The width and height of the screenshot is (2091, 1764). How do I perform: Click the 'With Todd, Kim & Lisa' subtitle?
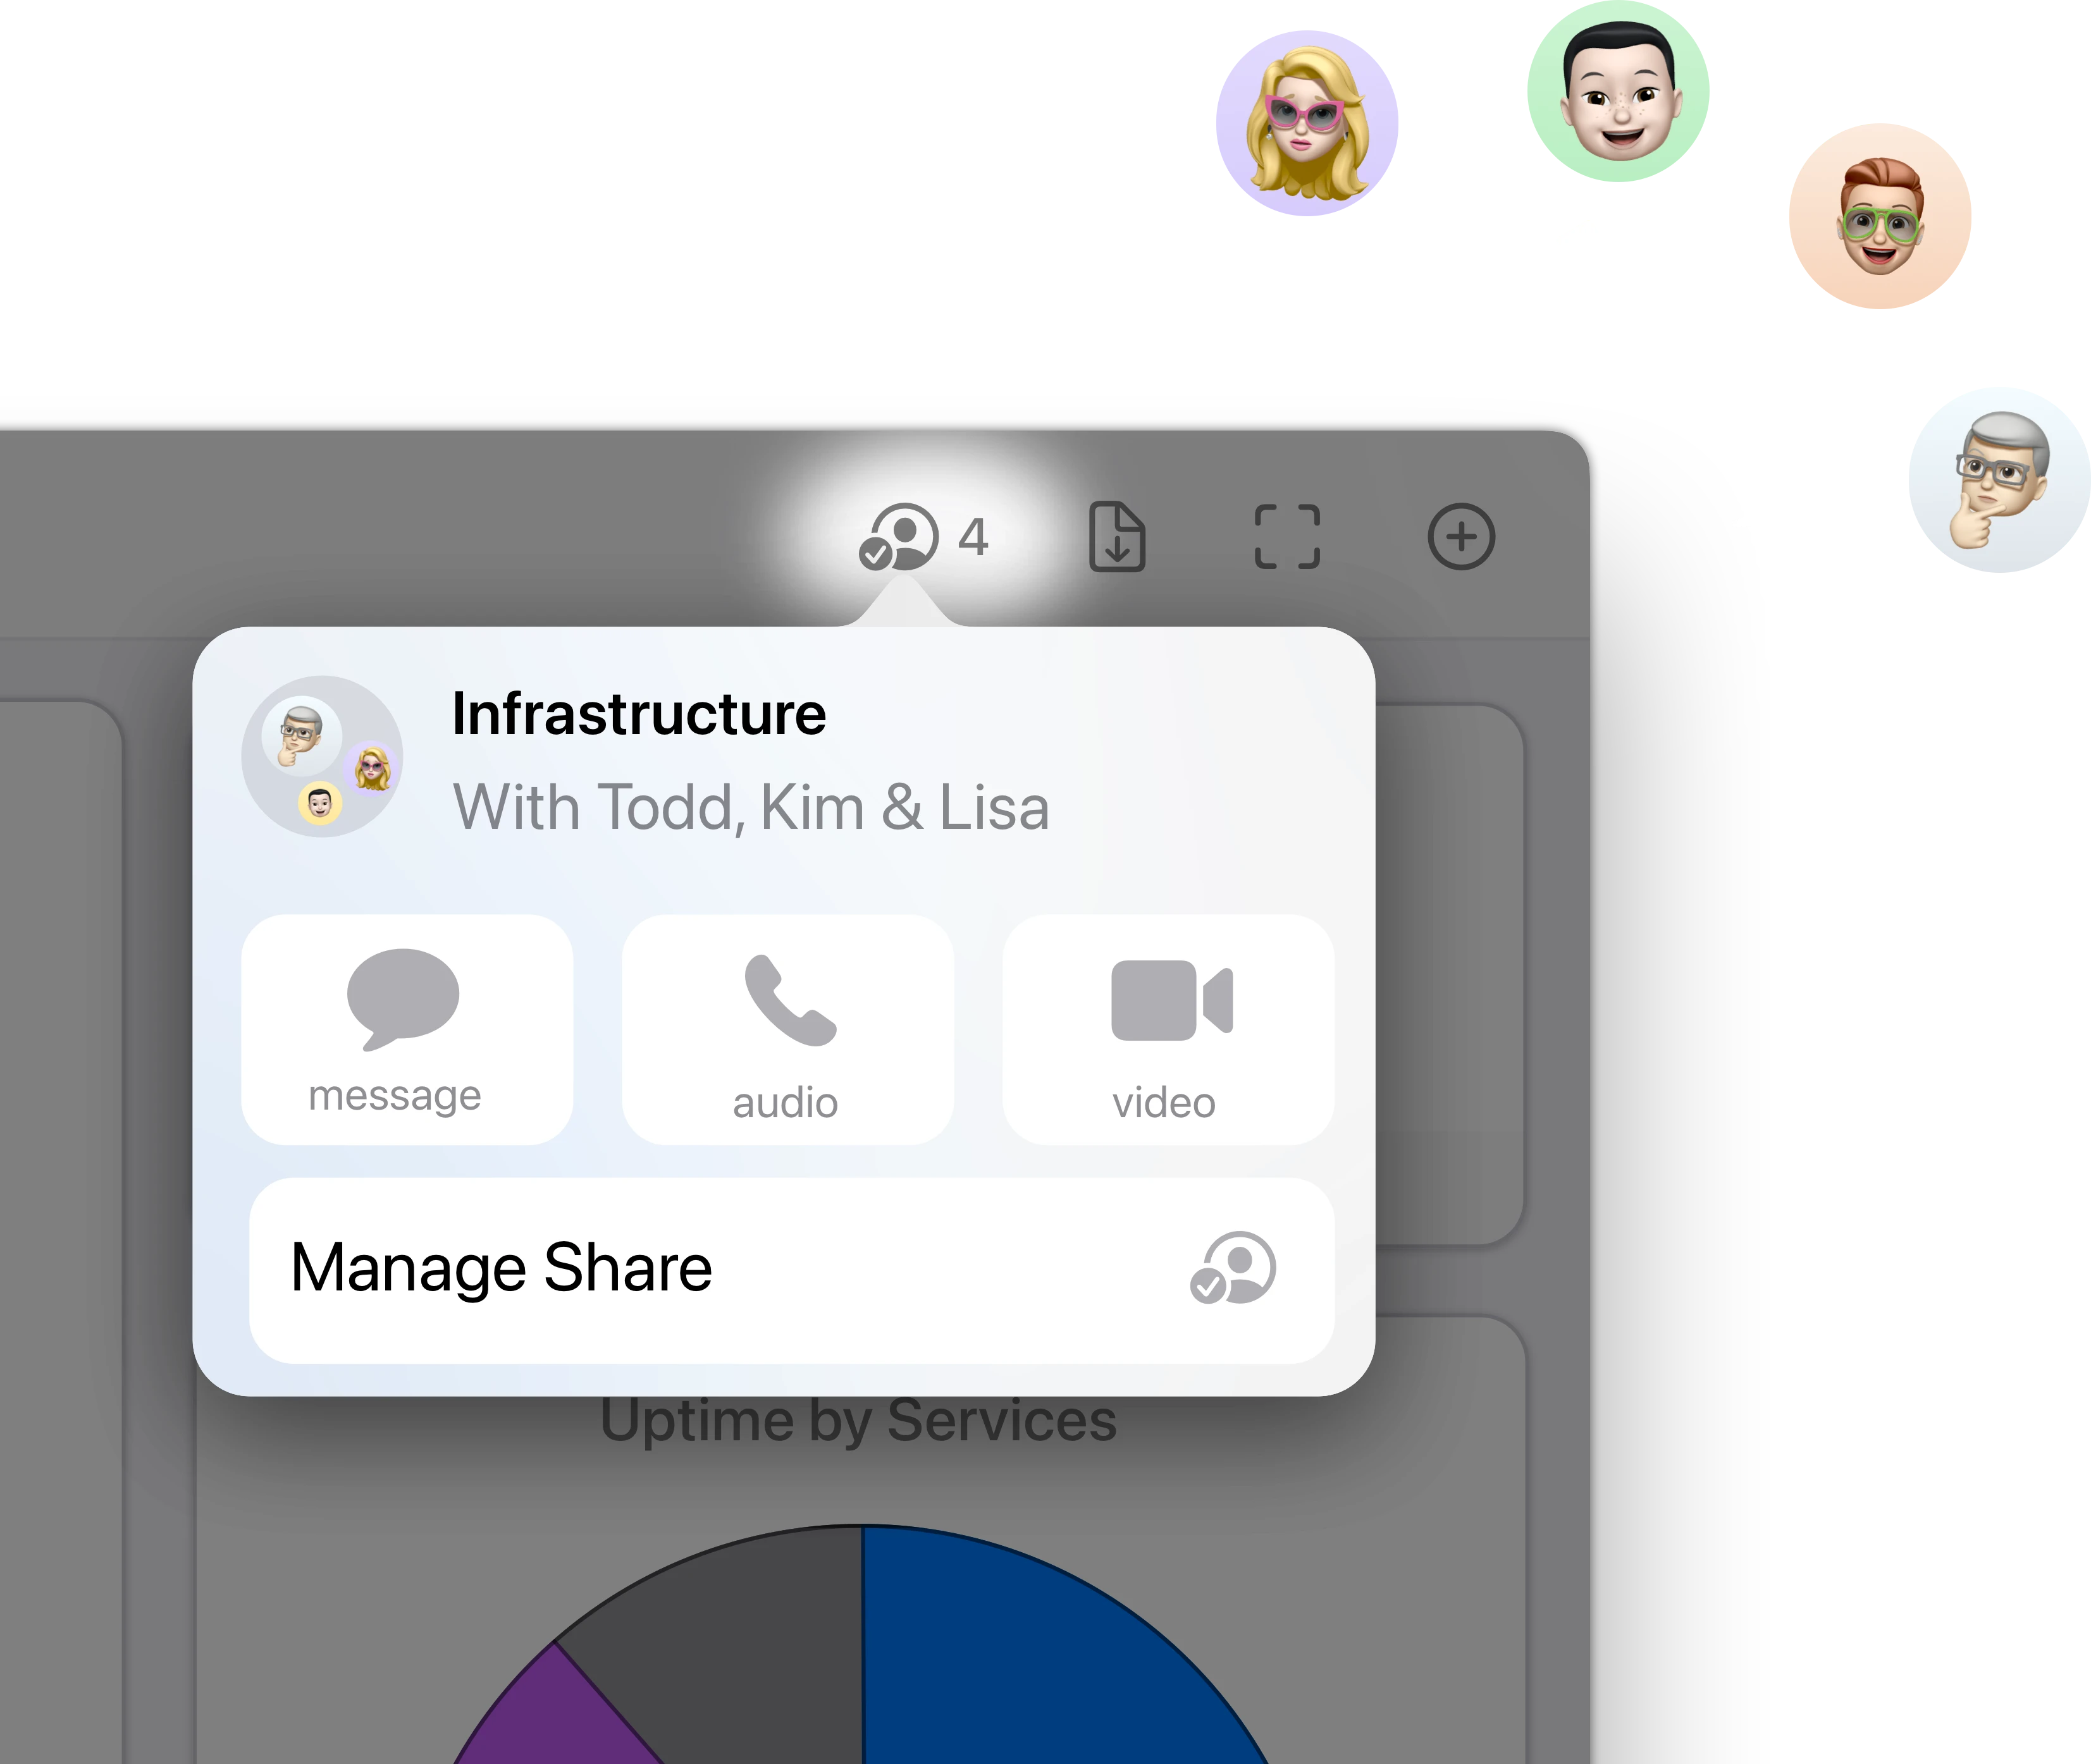[751, 807]
